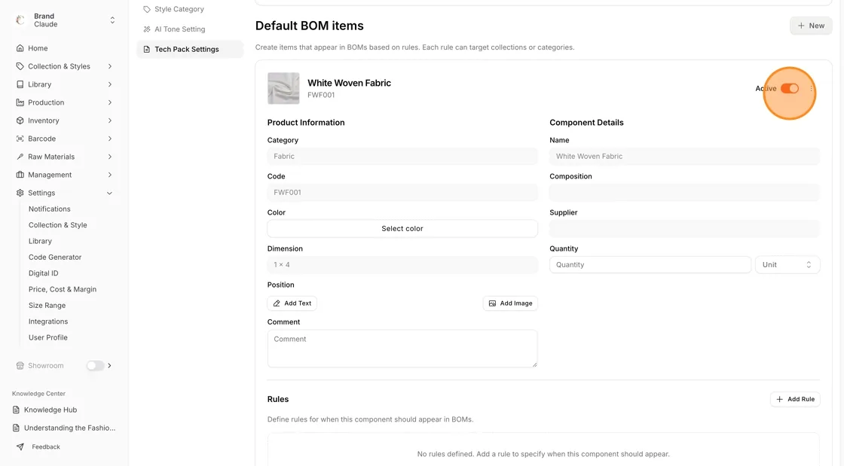Click the Home house icon
This screenshot has height=466, width=844.
click(x=20, y=48)
